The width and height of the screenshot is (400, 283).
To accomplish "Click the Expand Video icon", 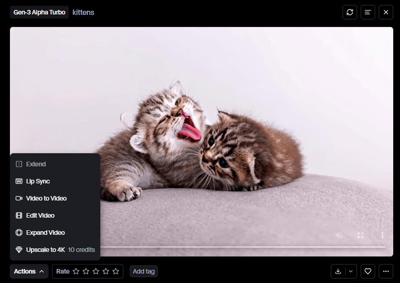I will (19, 233).
